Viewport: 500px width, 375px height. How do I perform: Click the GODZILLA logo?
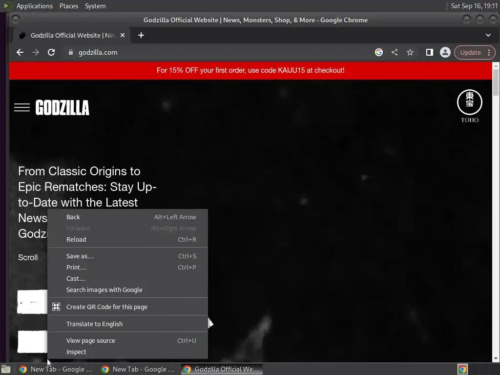click(62, 107)
